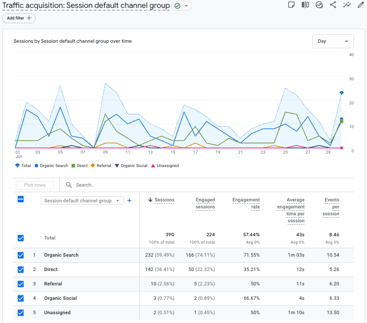The height and width of the screenshot is (323, 367).
Task: Click the Plot rows button
Action: 35,185
